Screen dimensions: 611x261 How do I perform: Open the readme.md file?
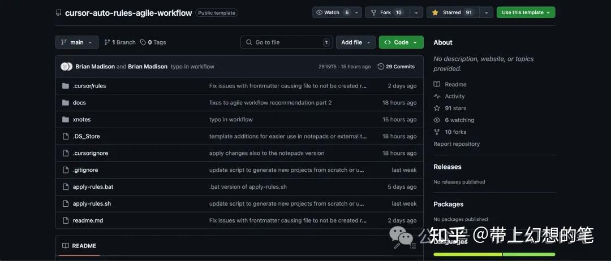coord(88,220)
